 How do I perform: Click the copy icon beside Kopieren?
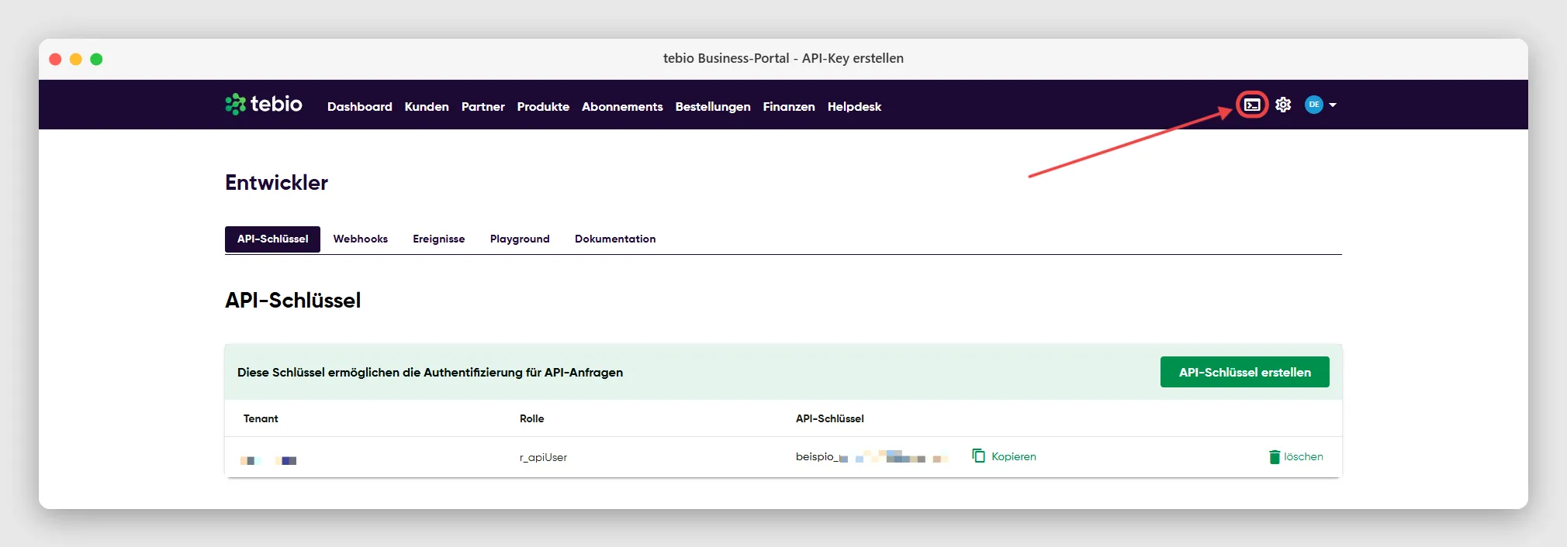click(979, 456)
